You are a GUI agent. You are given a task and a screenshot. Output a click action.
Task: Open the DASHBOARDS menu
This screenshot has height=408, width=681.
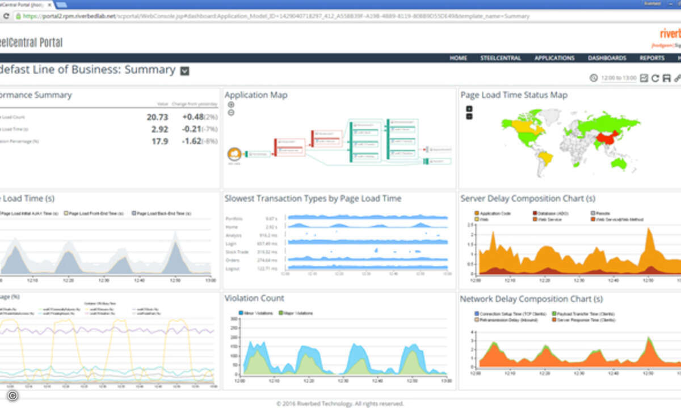pos(607,58)
